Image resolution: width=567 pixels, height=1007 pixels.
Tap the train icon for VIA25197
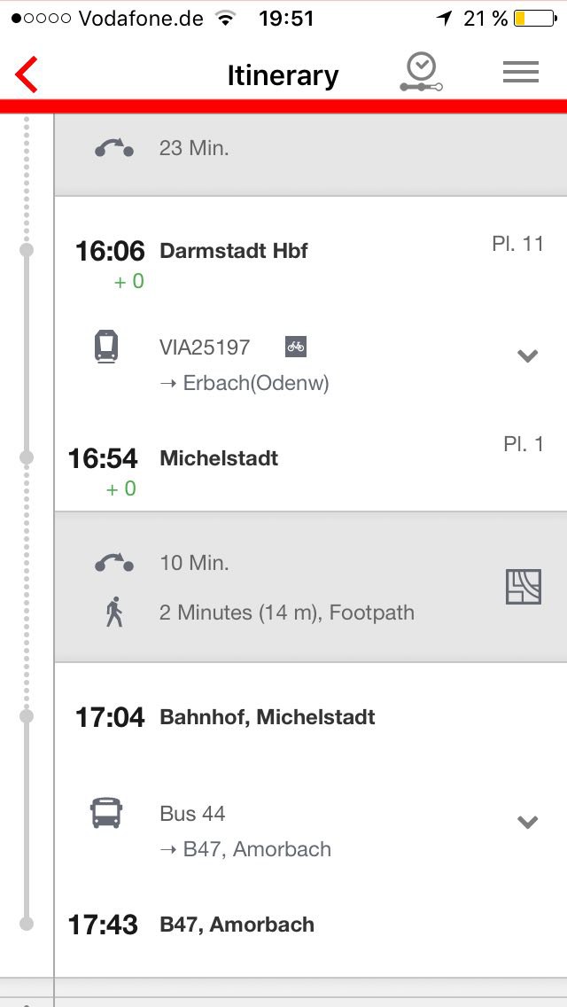pos(106,347)
